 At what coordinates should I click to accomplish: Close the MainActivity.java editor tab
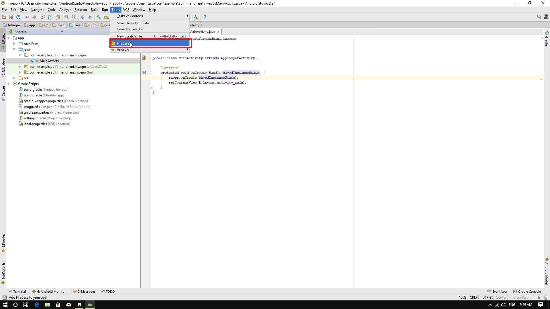(x=218, y=32)
